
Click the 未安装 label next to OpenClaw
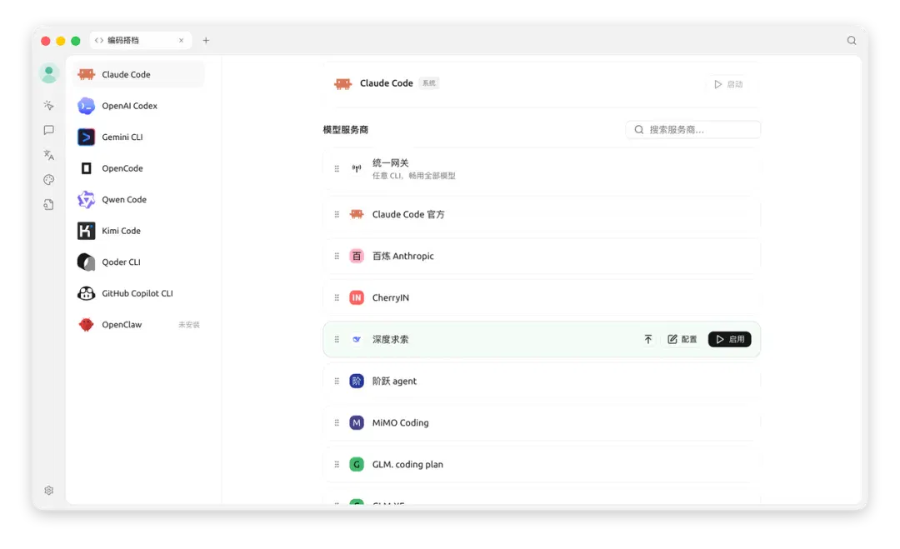(x=189, y=325)
